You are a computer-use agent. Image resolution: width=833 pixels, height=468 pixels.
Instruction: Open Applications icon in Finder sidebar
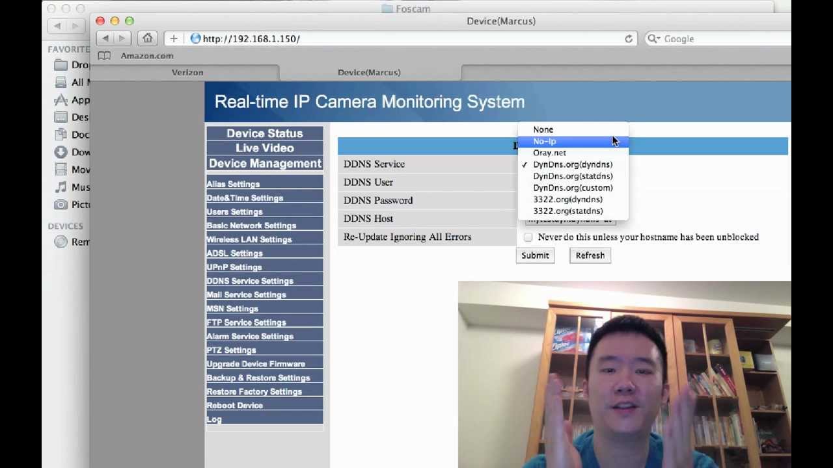(61, 99)
